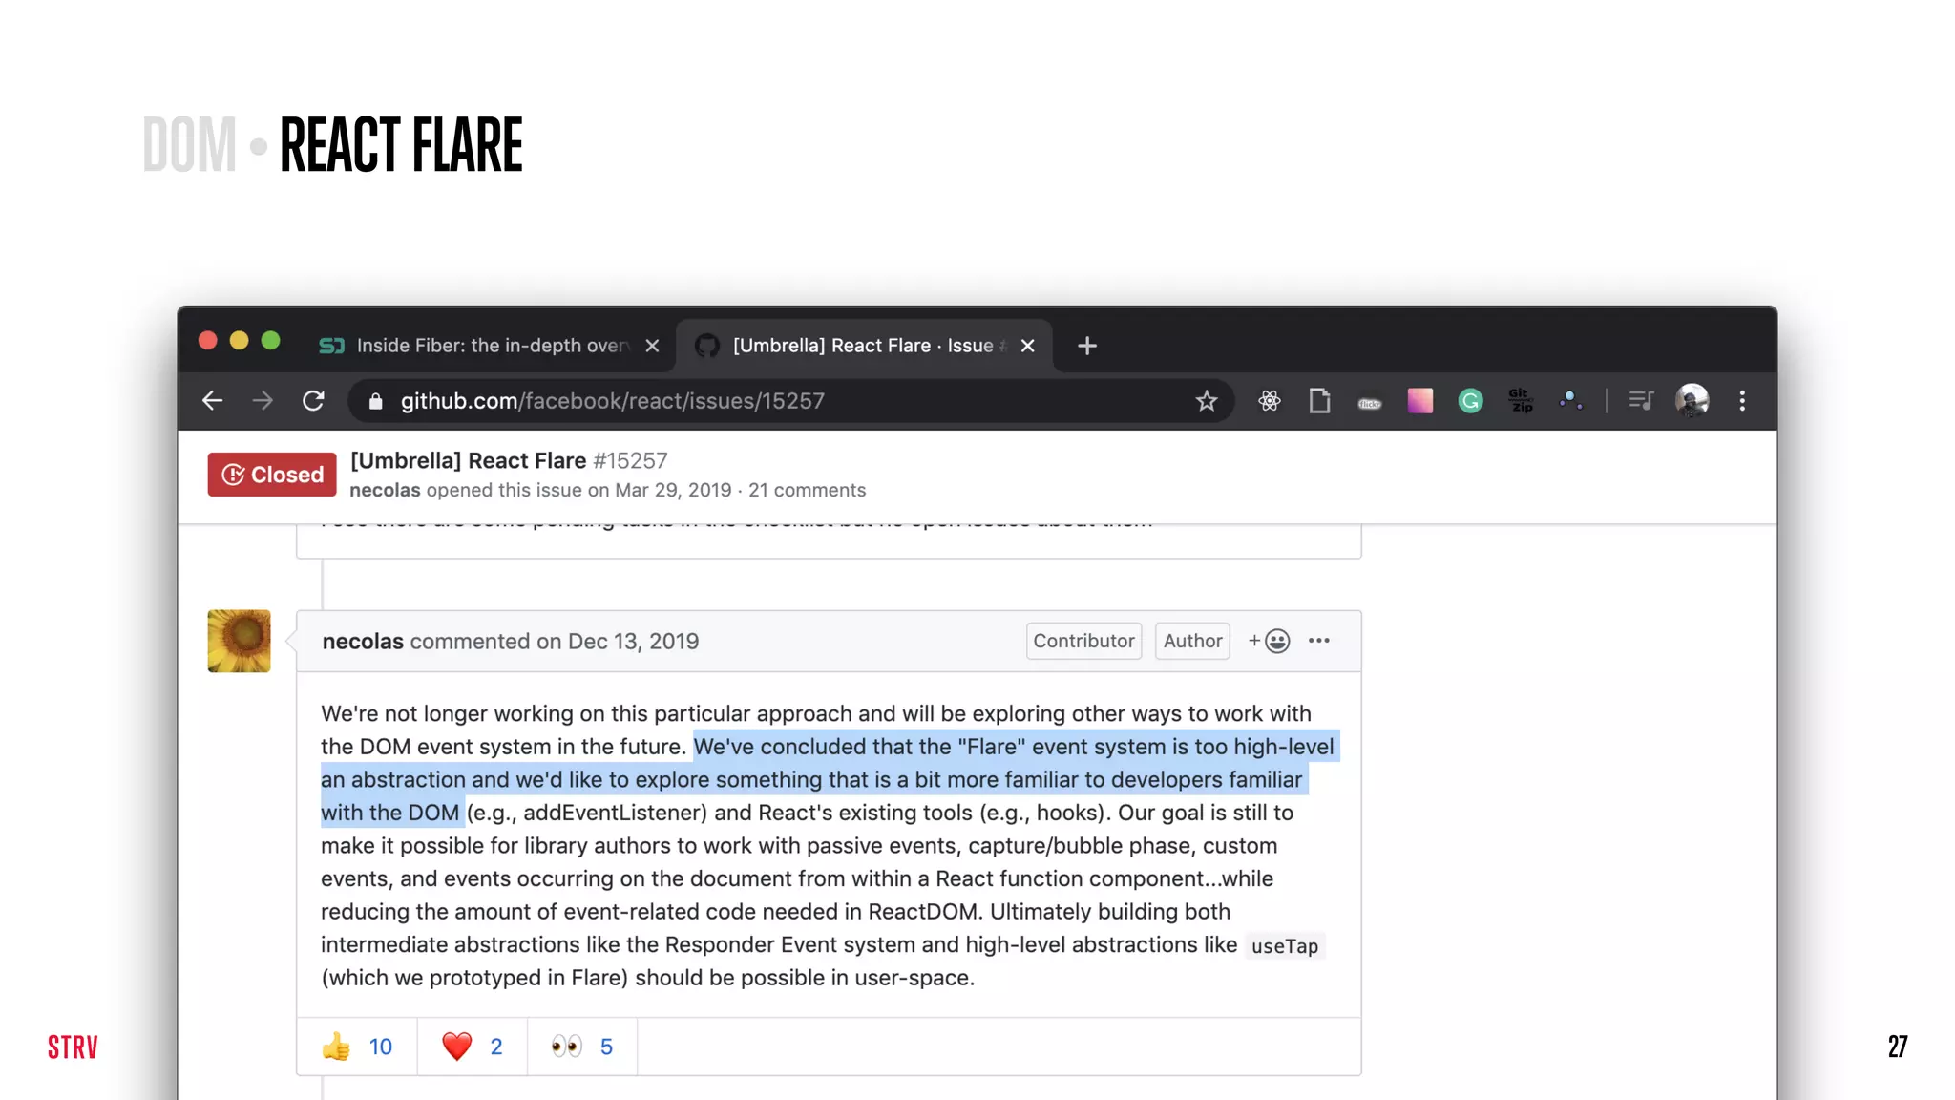
Task: Click the Grammarly extension icon
Action: coord(1470,401)
